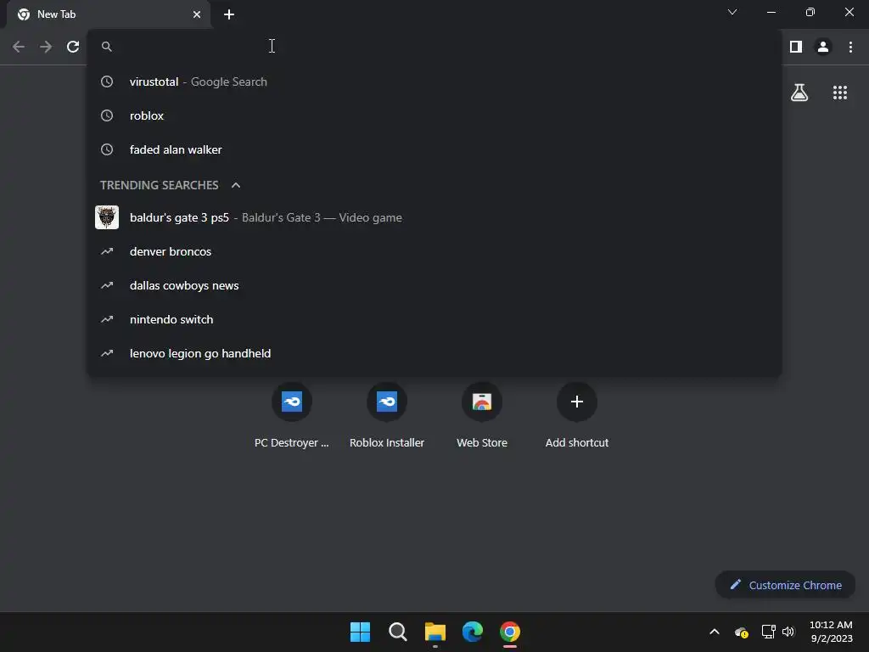Select roblox history suggestion
869x652 pixels.
pyautogui.click(x=434, y=115)
